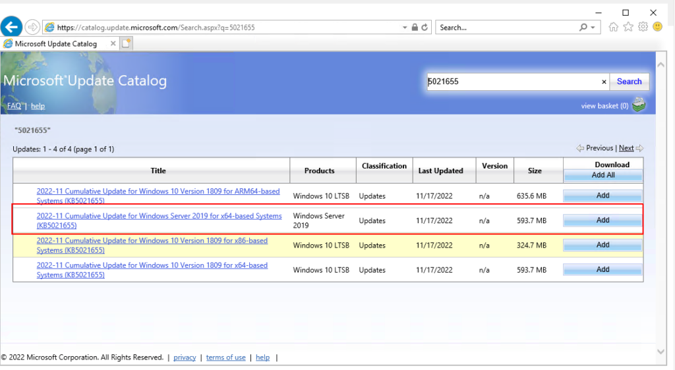Image resolution: width=675 pixels, height=370 pixels.
Task: Expand the address bar dropdown arrow
Action: (405, 27)
